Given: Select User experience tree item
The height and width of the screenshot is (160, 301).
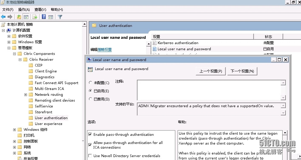Looking at the screenshot, I should 49,124.
